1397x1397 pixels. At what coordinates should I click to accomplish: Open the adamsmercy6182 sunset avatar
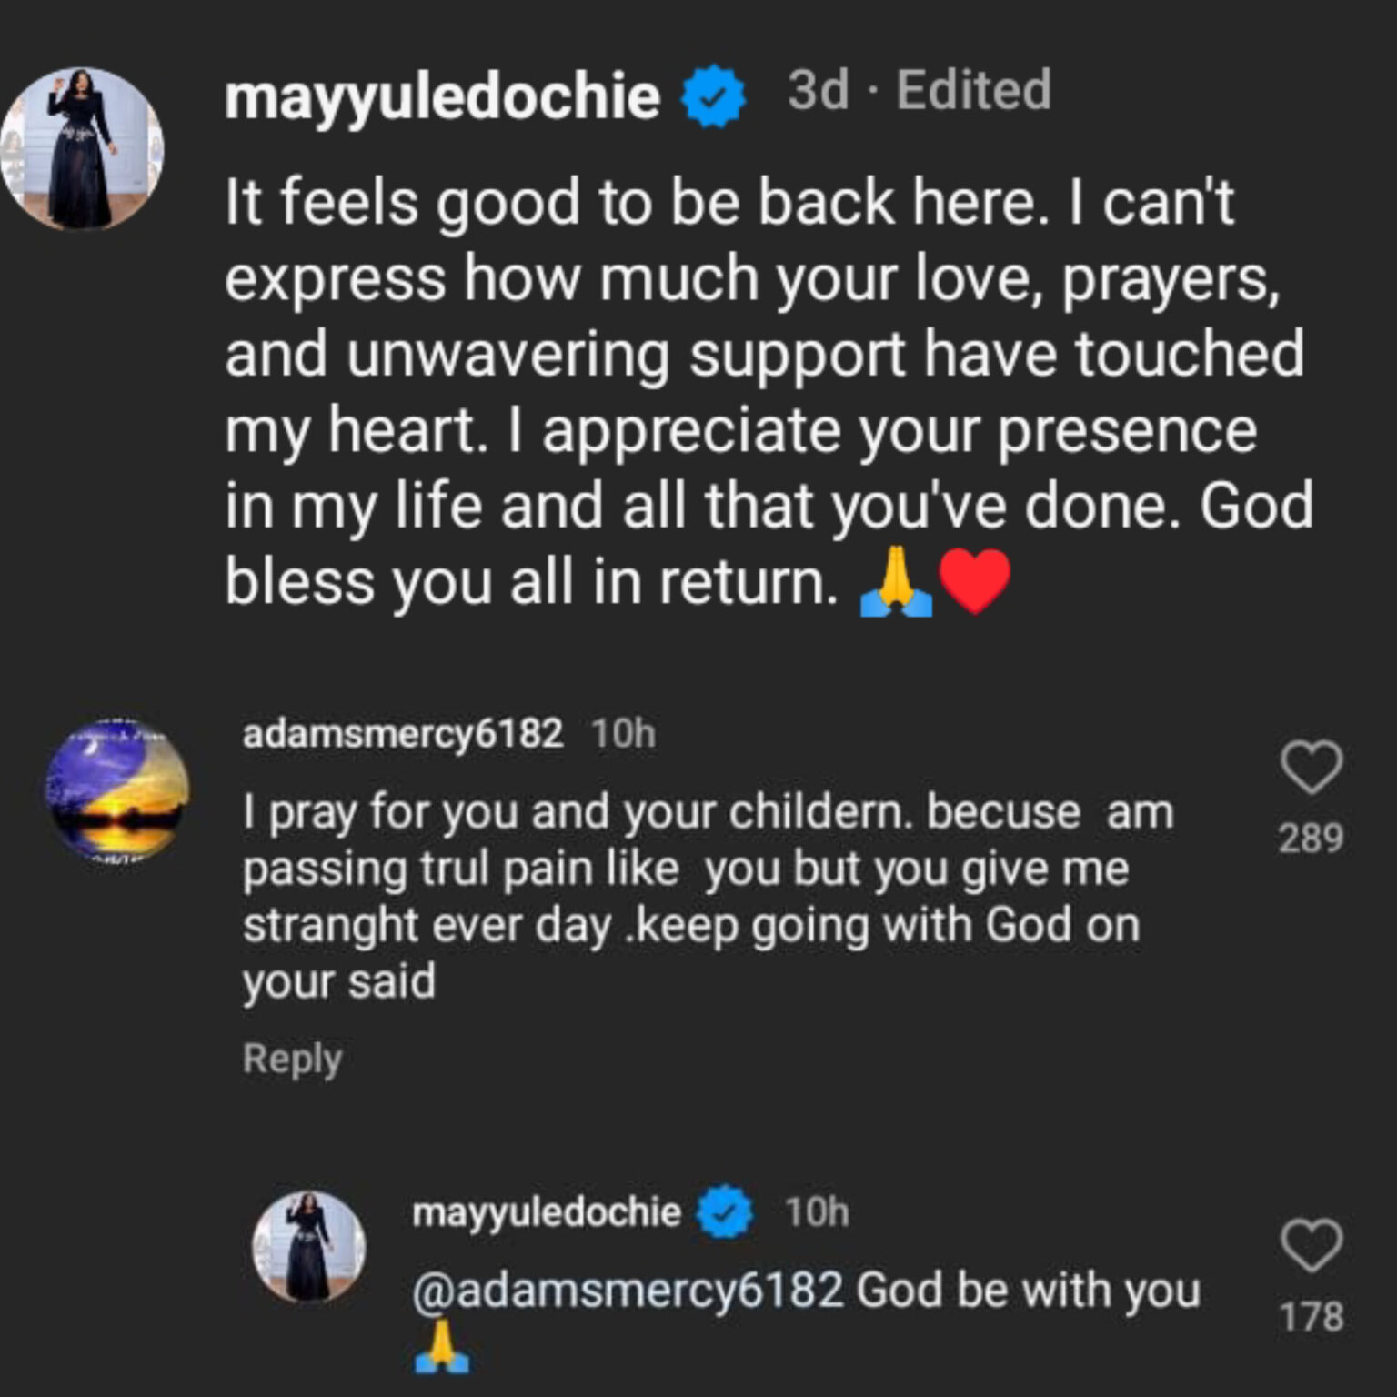pos(118,788)
